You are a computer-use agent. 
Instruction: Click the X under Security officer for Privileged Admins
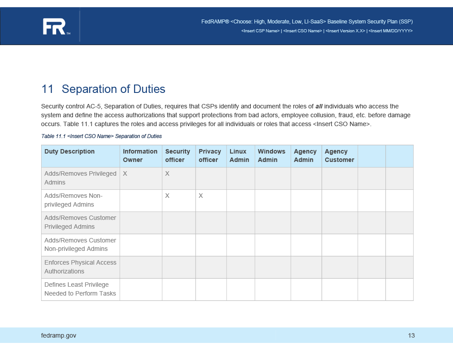coord(167,173)
